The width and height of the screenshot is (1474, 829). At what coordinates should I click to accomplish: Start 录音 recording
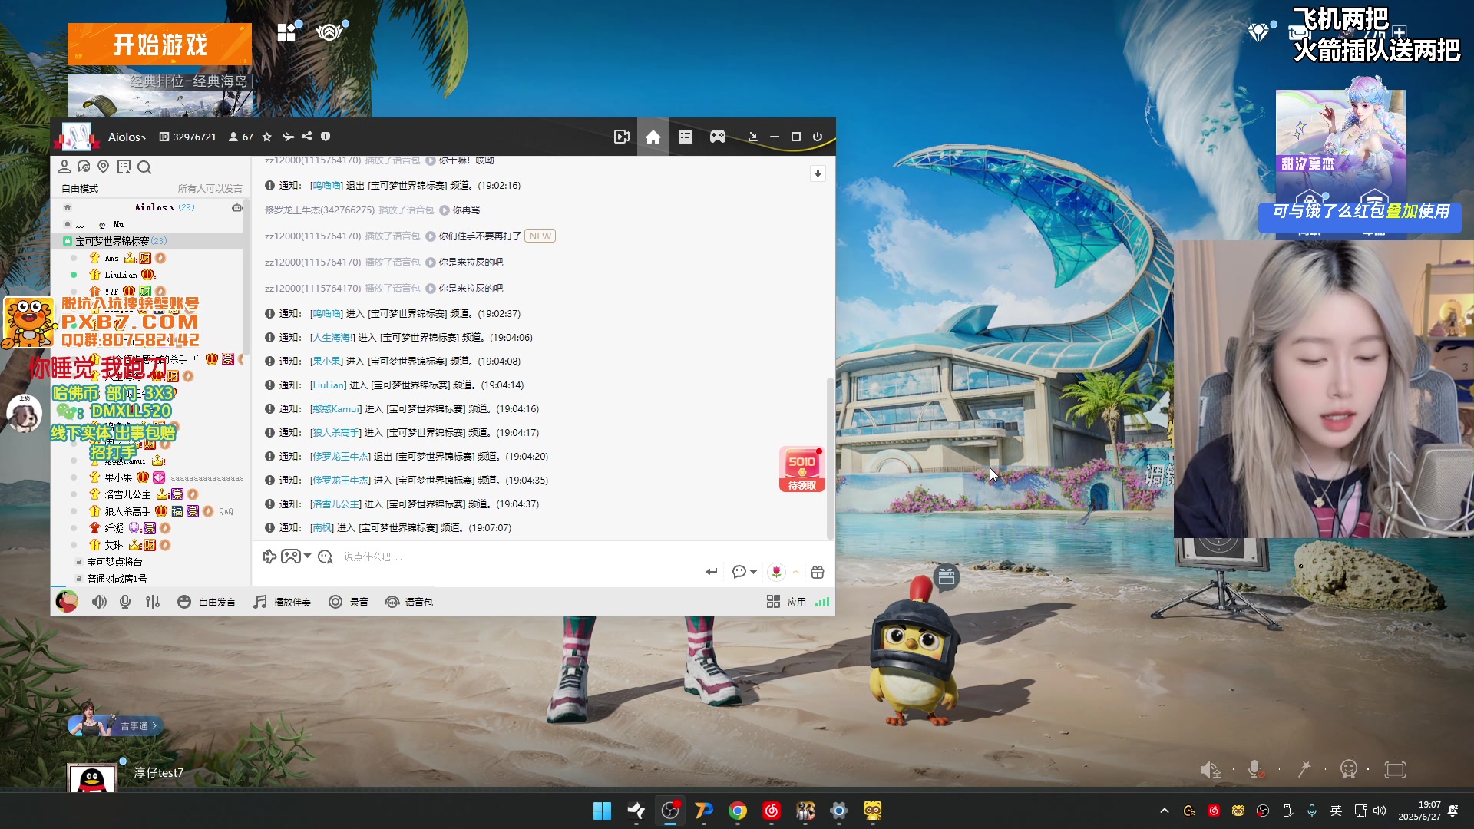349,602
